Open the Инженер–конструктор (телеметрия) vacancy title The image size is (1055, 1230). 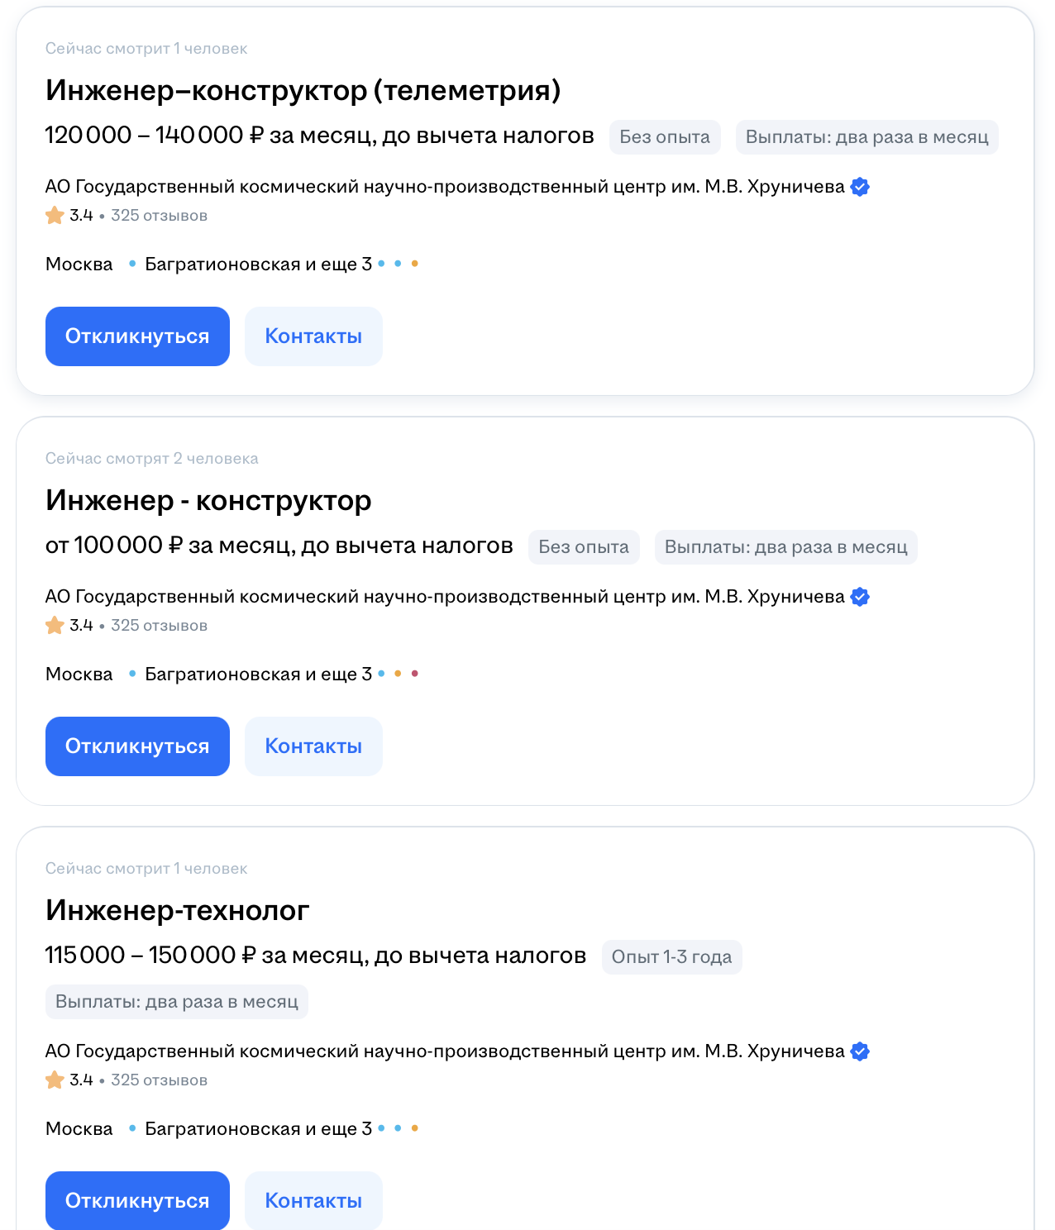[303, 90]
